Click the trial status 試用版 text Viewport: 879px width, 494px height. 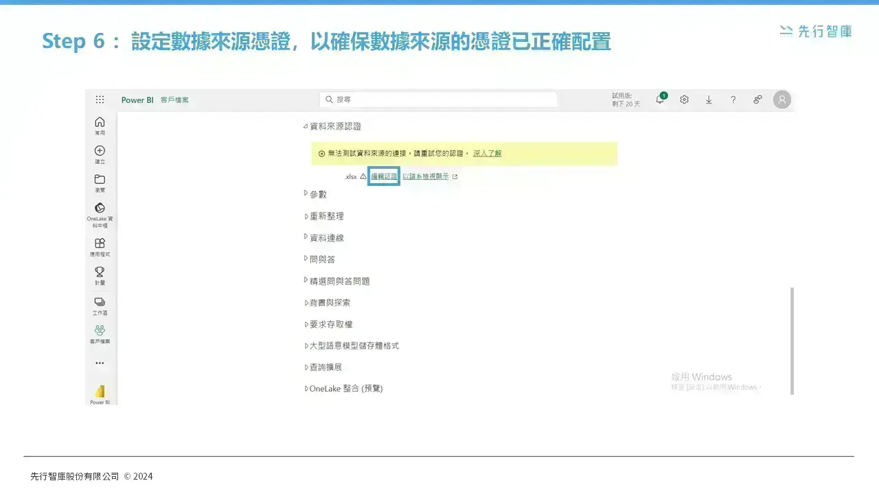click(626, 99)
